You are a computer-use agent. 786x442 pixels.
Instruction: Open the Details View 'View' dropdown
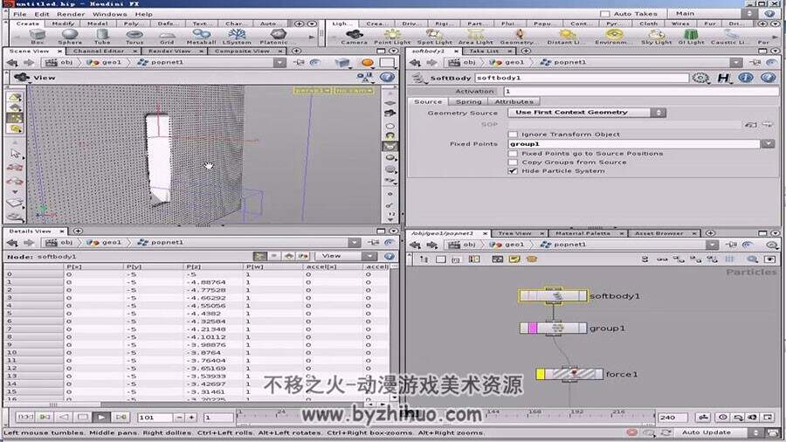348,256
